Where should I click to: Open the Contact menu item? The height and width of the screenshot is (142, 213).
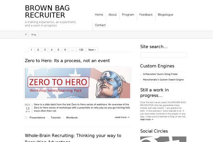tap(100, 25)
